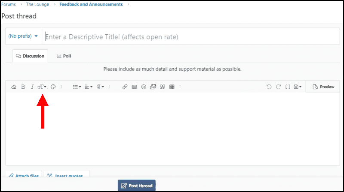Screen dimensions: 344x192
Task: Insert an image into the post
Action: [135, 87]
